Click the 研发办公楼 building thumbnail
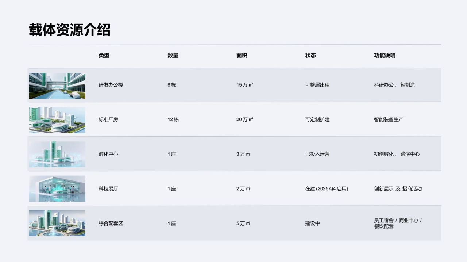 coord(57,86)
